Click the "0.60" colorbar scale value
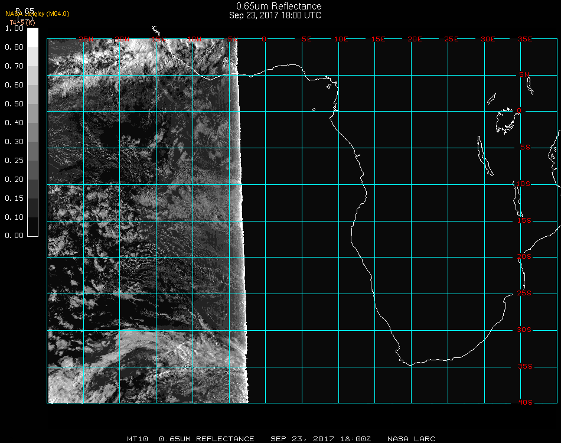The height and width of the screenshot is (443, 561). tap(14, 85)
